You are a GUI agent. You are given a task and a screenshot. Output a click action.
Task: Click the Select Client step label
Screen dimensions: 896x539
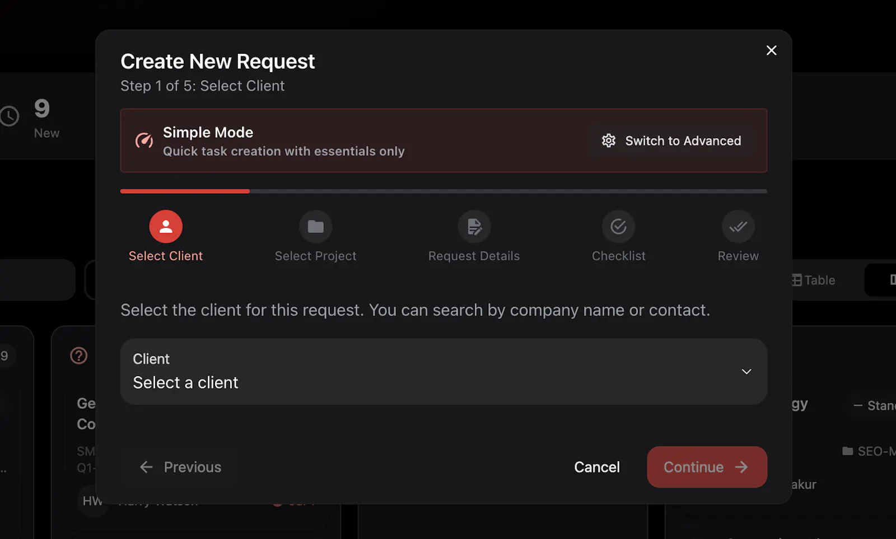point(166,256)
